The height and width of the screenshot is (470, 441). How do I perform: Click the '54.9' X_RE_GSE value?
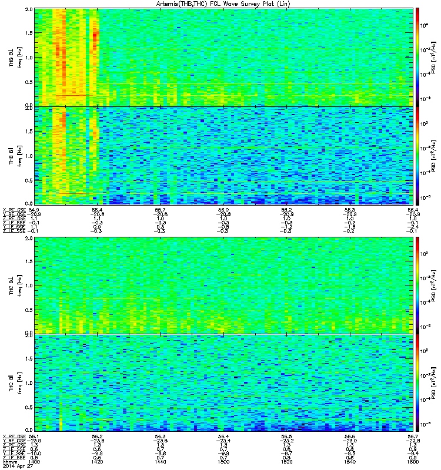click(34, 210)
